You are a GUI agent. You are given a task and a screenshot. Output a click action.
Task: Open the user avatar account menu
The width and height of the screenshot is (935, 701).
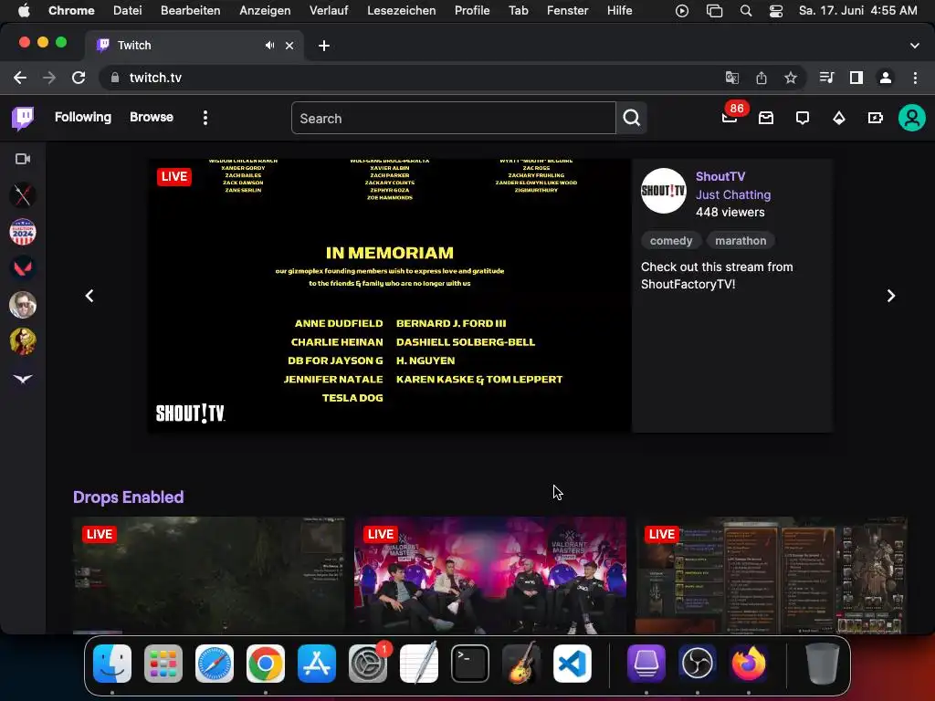click(x=912, y=118)
